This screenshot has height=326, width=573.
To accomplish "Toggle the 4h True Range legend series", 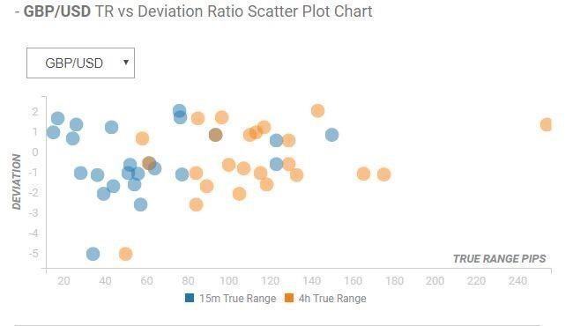I will [x=325, y=299].
